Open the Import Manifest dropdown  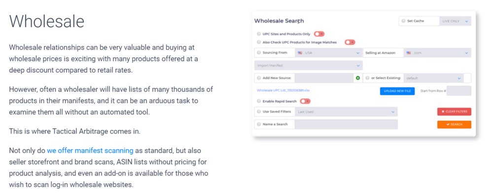click(x=308, y=65)
